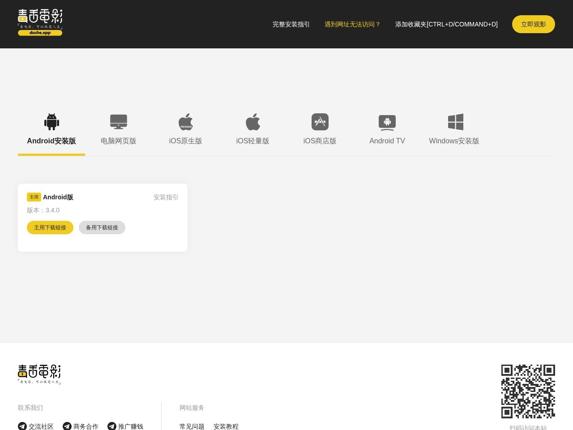Click the 遇到网址无法访问？ link
Viewport: 573px width, 430px height.
(x=352, y=24)
